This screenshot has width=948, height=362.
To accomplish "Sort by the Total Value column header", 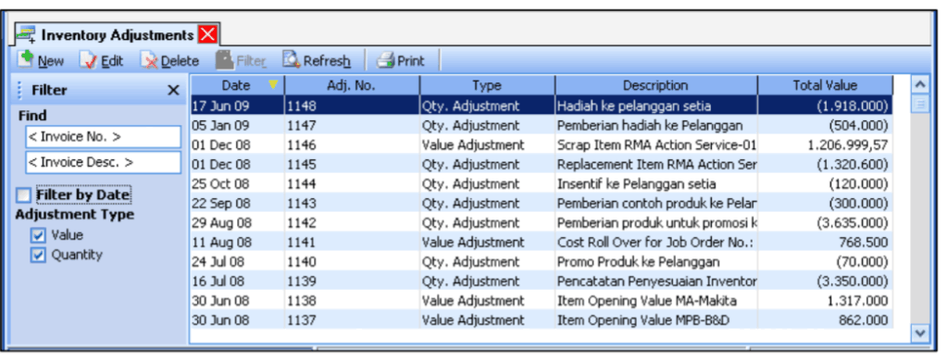I will [x=825, y=85].
